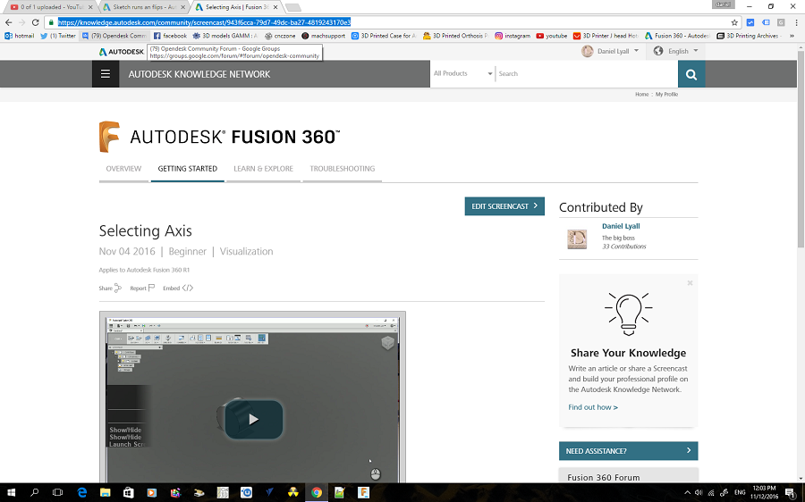Image resolution: width=805 pixels, height=502 pixels.
Task: Open the Learn & Explore tab
Action: (x=263, y=169)
